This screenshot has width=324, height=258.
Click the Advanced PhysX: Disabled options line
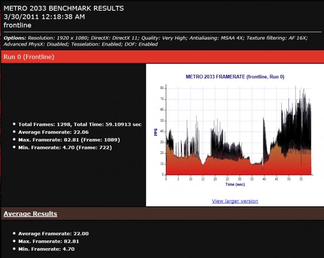pos(80,44)
